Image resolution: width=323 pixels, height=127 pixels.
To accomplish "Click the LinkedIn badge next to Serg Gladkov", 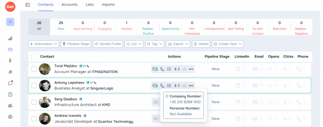I will click(x=81, y=99).
